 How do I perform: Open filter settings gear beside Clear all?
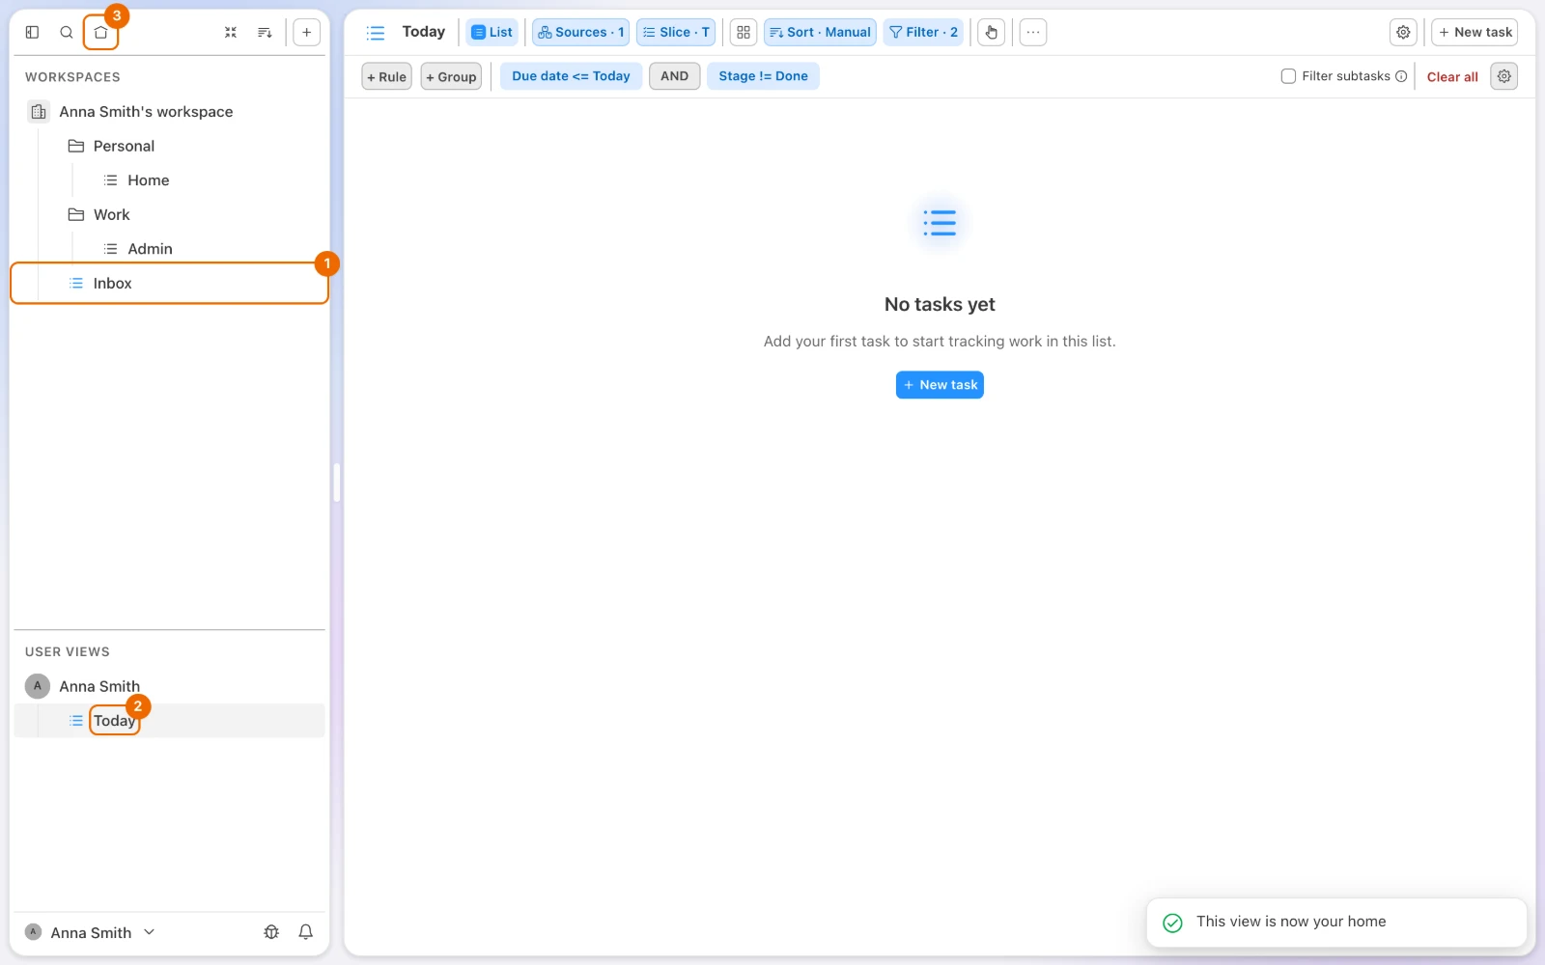[x=1504, y=76]
